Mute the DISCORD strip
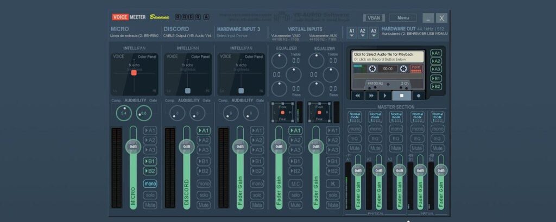 point(204,205)
